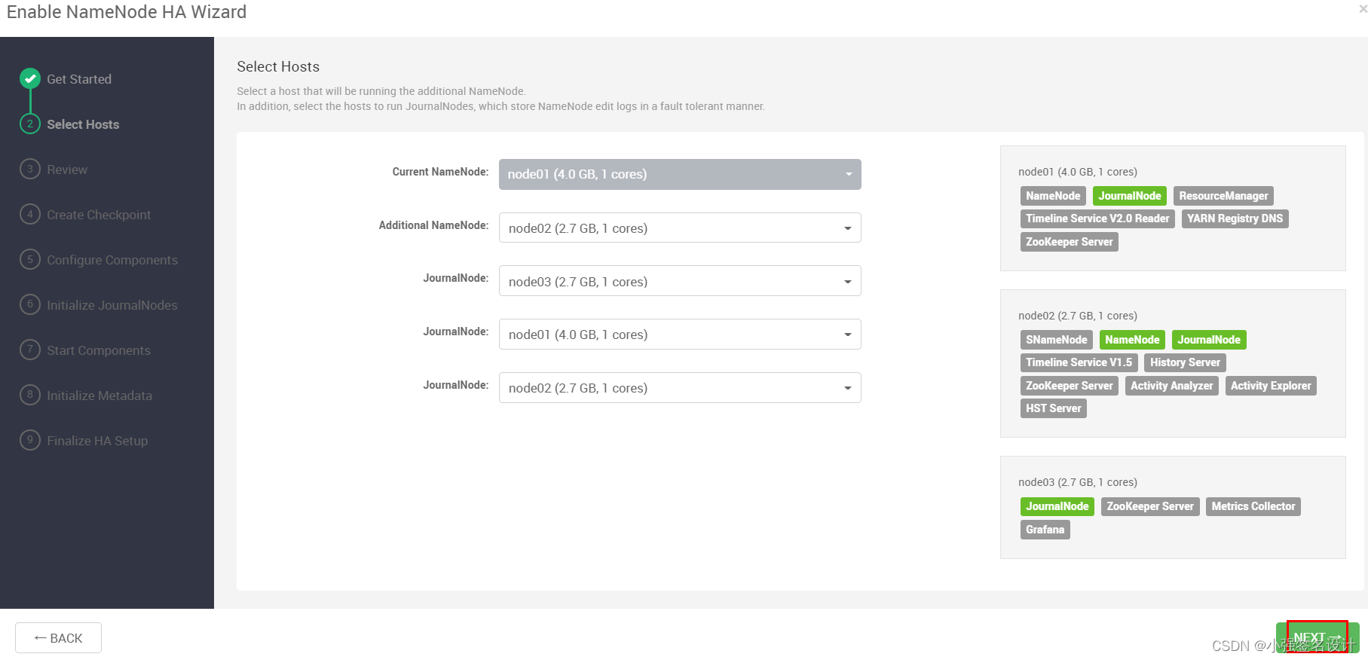The height and width of the screenshot is (660, 1368).
Task: Open the JournalNode dropdown set to node01
Action: tap(680, 334)
